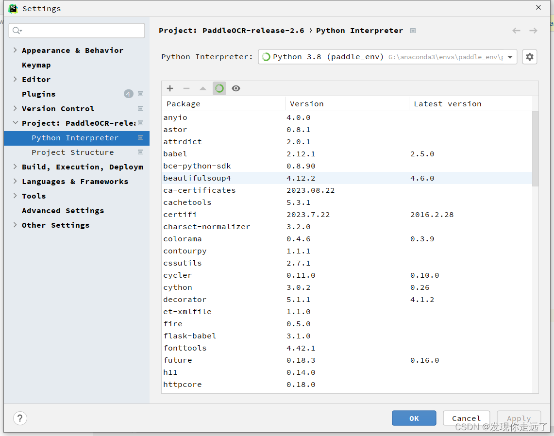Install a new package with the plus icon

(169, 88)
